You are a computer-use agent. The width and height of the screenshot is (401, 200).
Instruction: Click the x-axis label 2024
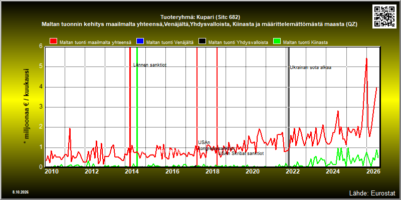point(333,171)
